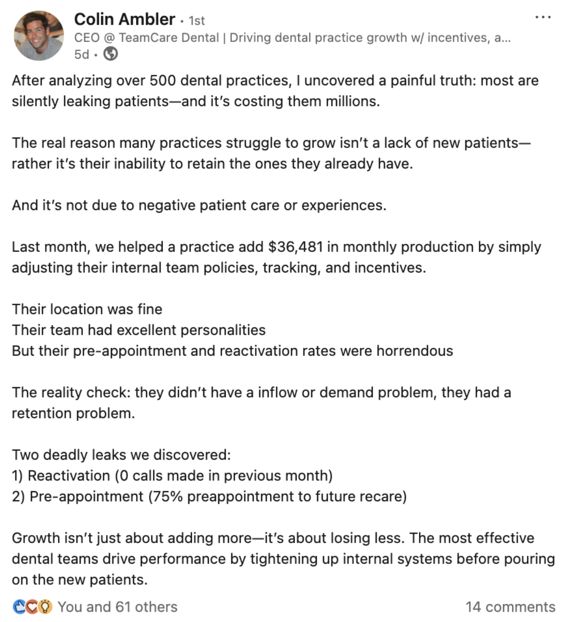
Task: Click the red heart love reaction icon
Action: 32,607
